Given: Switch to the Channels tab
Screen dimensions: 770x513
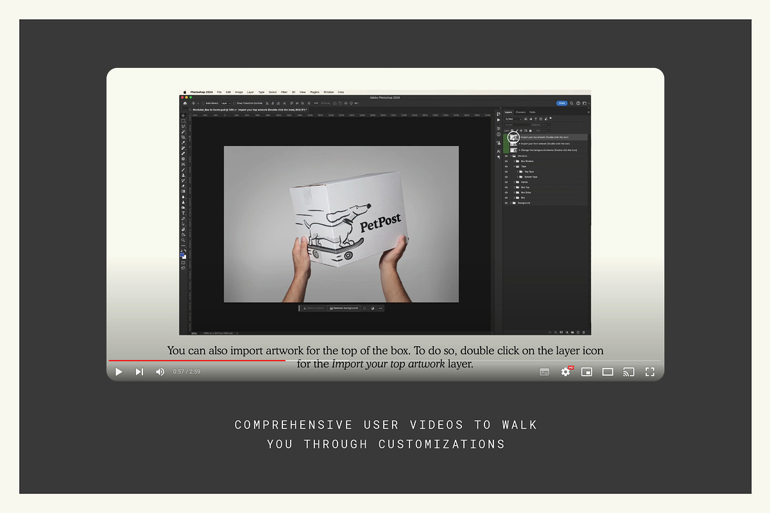Looking at the screenshot, I should [x=520, y=112].
